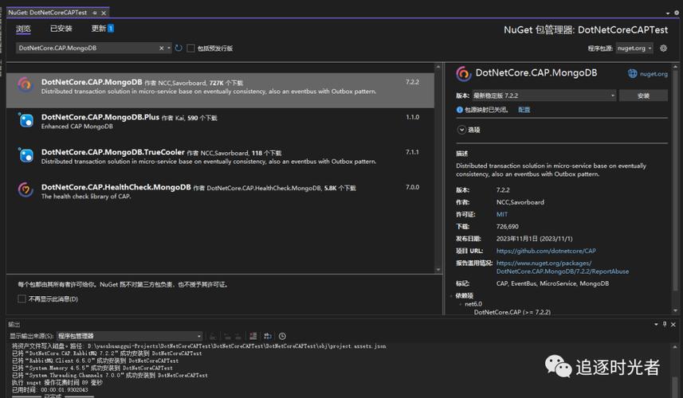The height and width of the screenshot is (398, 683).
Task: Open the show-output-from source dropdown
Action: tap(130, 336)
